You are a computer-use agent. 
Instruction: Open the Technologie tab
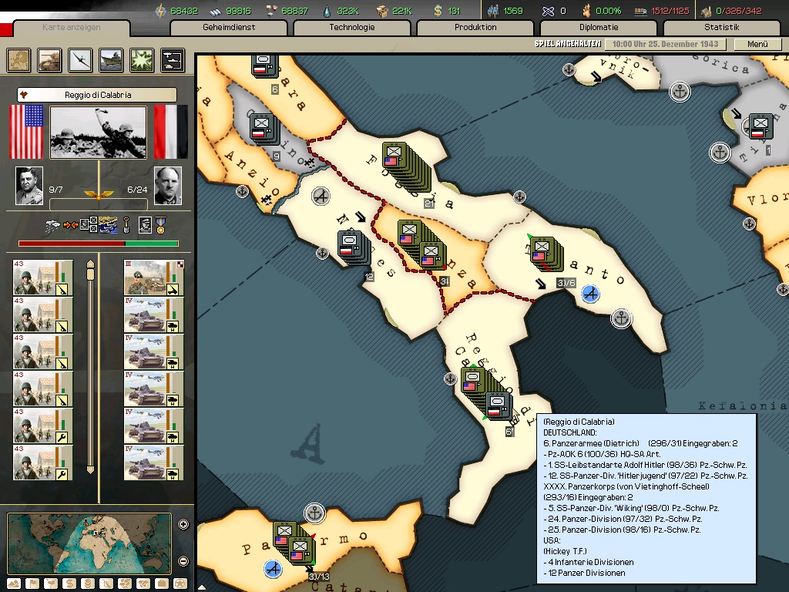point(352,28)
